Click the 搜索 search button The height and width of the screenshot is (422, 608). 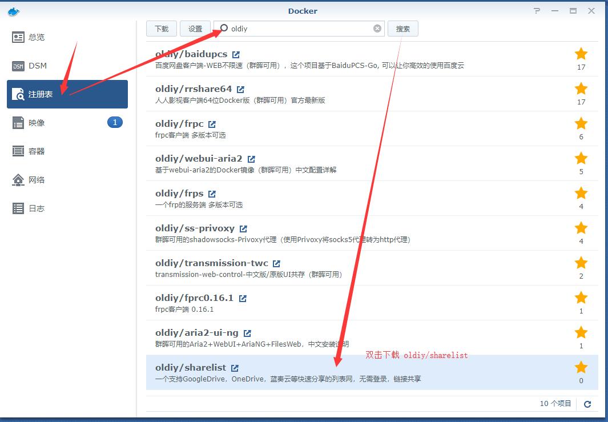[x=403, y=29]
